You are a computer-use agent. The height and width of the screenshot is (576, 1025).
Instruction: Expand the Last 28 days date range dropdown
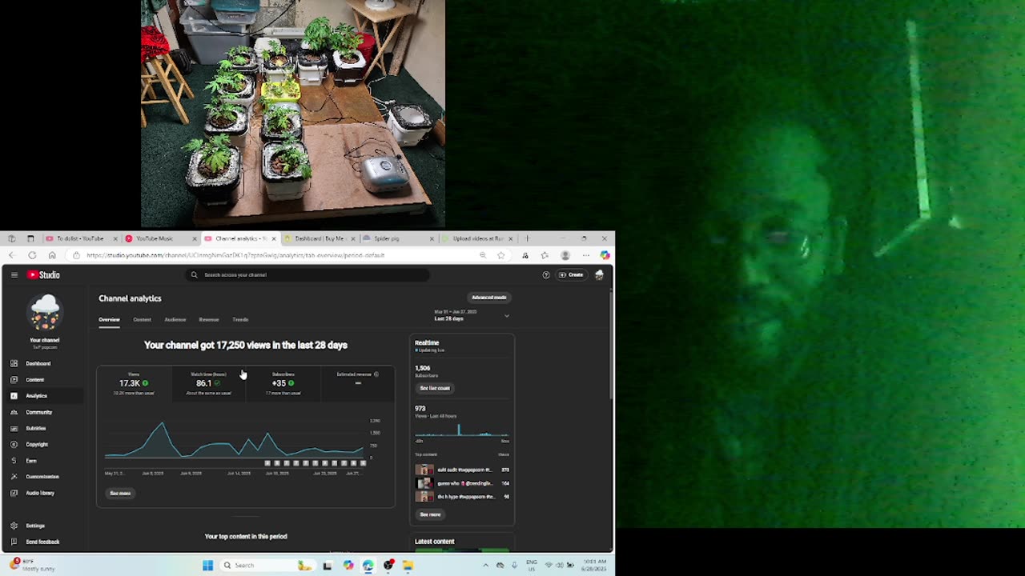tap(472, 315)
